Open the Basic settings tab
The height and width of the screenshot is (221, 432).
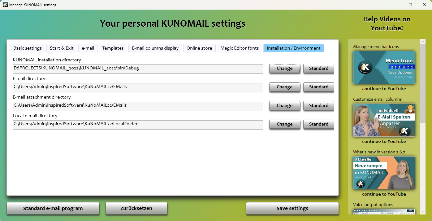tap(28, 48)
